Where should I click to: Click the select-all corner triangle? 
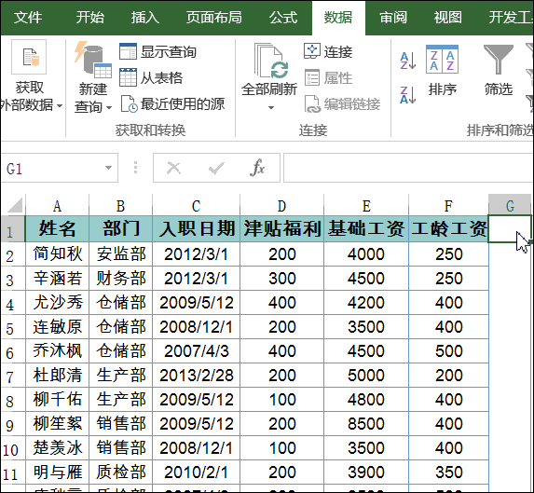14,205
